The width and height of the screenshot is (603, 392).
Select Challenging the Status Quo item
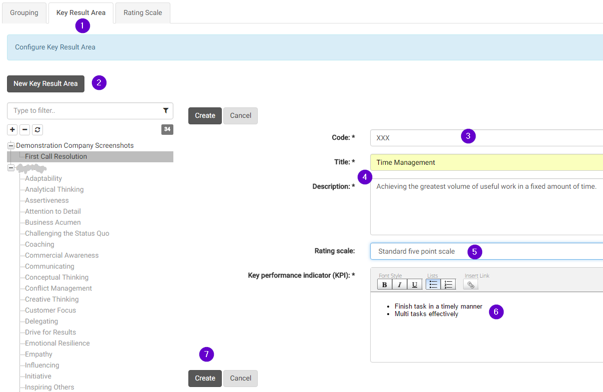(x=67, y=234)
